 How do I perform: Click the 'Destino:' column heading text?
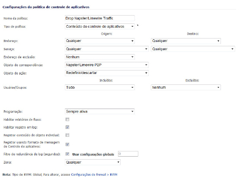pos(193,34)
